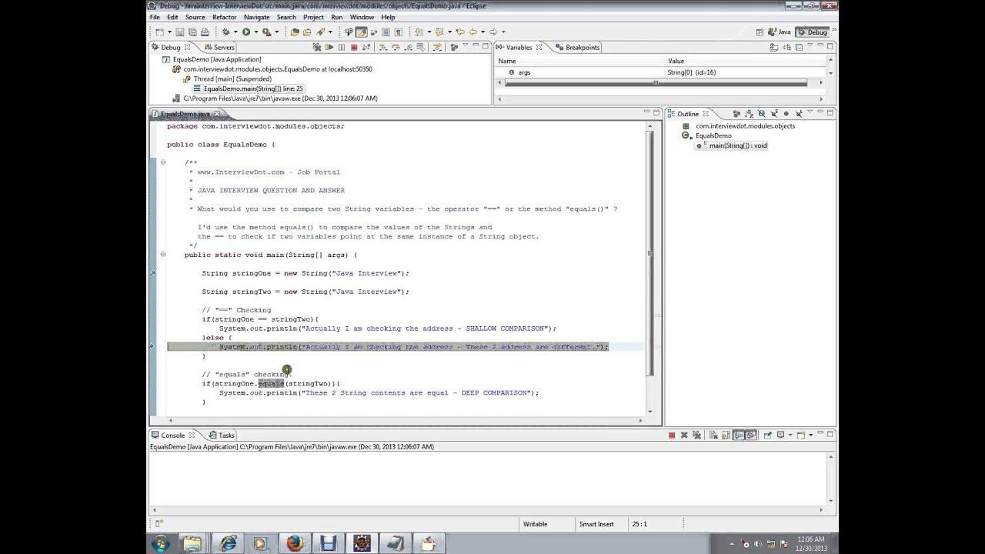
Task: Click the Last Edit Location arrow icon
Action: (460, 32)
